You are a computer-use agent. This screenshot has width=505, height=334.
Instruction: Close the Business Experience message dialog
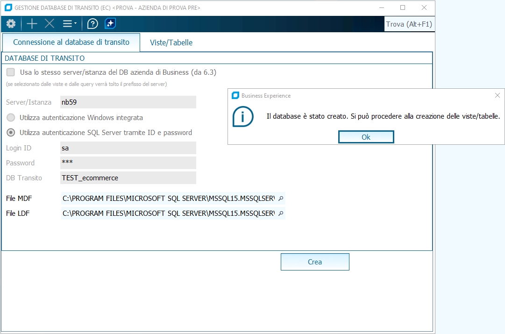click(x=497, y=95)
